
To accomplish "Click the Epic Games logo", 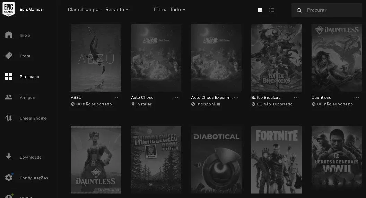I will pos(9,9).
